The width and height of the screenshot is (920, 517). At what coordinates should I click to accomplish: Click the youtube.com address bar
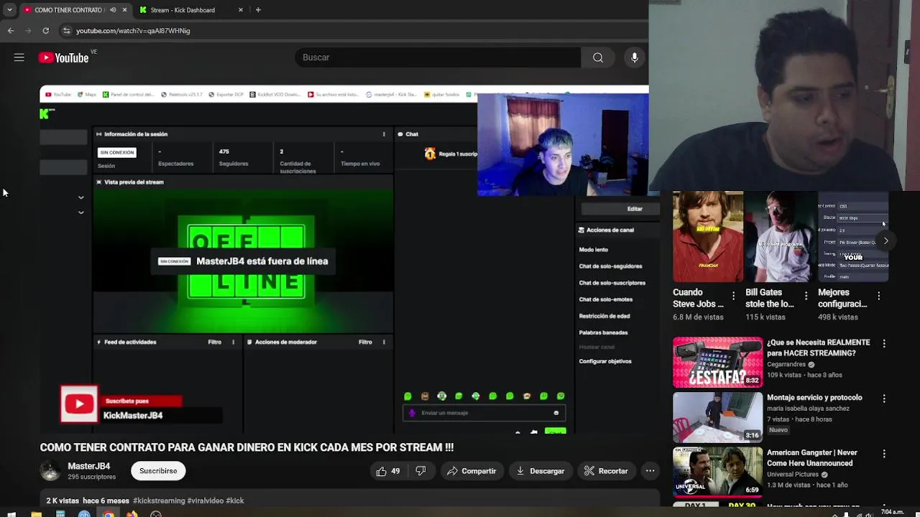tap(352, 31)
